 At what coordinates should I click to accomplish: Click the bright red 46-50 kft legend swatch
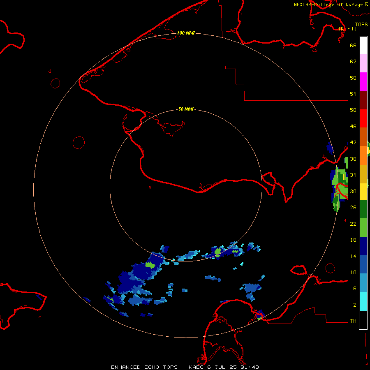click(363, 118)
